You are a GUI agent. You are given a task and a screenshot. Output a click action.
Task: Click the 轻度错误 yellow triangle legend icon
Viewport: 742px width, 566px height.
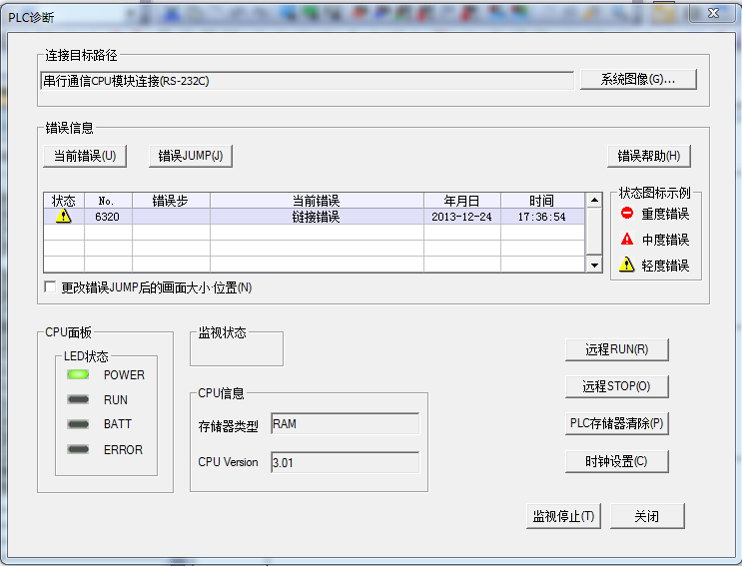tap(627, 266)
